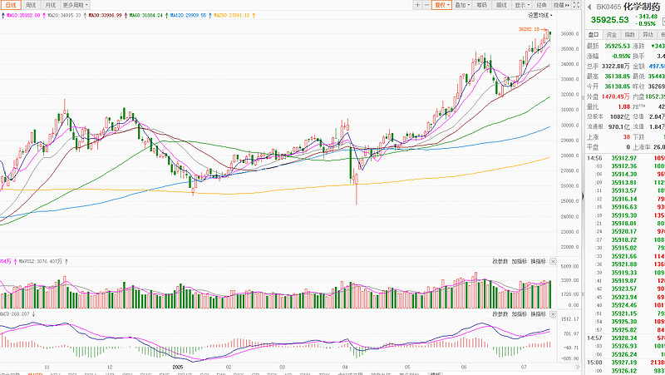Click the 总手 3322.88万 value
The width and height of the screenshot is (665, 375).
(615, 67)
